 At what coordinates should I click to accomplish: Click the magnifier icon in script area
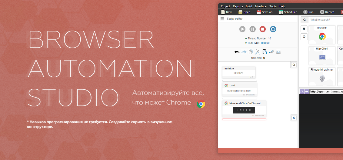click(x=294, y=65)
